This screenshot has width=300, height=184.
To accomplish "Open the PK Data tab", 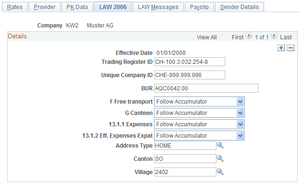I will point(77,7).
